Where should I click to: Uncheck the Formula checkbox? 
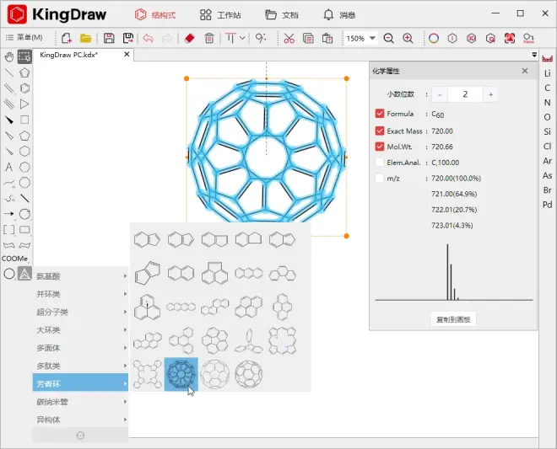(x=380, y=114)
